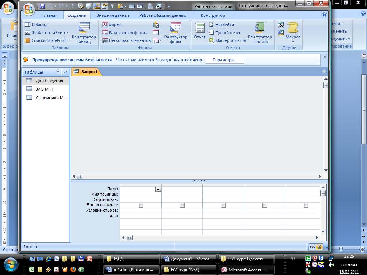Toggle Вывод на экран checkbox in first column
The width and height of the screenshot is (367, 275).
tap(141, 205)
